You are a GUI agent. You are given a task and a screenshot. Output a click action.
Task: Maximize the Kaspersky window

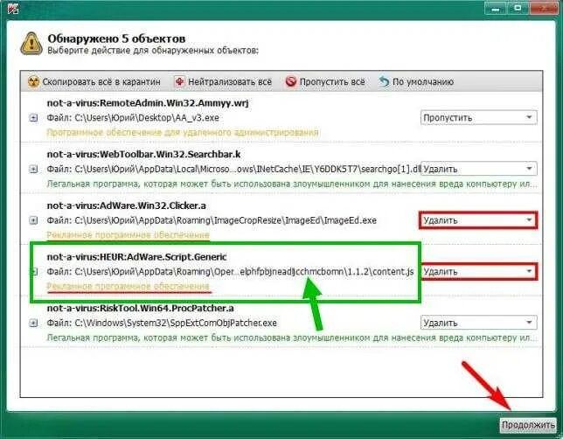[518, 8]
